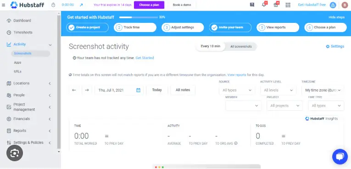
Task: Click the Hubstaff logo
Action: coord(28,5)
